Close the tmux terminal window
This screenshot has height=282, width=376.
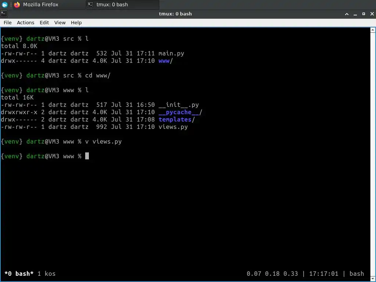(372, 14)
